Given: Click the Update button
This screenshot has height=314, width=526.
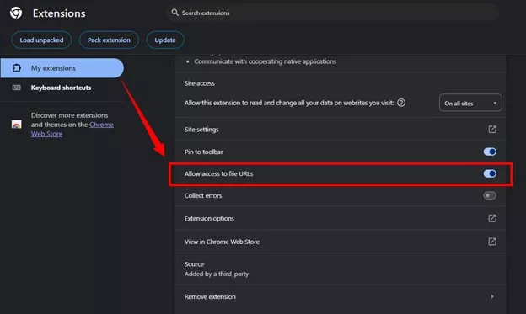Looking at the screenshot, I should 165,40.
